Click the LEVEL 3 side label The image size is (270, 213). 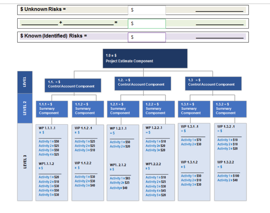[25, 162]
